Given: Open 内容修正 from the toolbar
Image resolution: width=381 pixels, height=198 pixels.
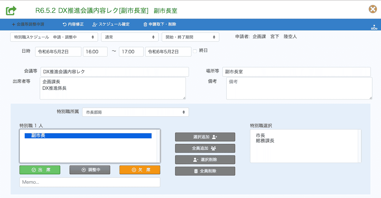Looking at the screenshot, I should pos(73,24).
